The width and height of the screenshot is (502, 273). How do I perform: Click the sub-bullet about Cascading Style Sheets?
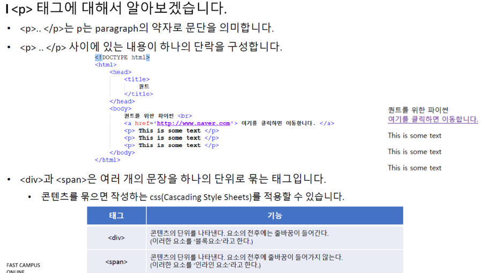(x=193, y=196)
